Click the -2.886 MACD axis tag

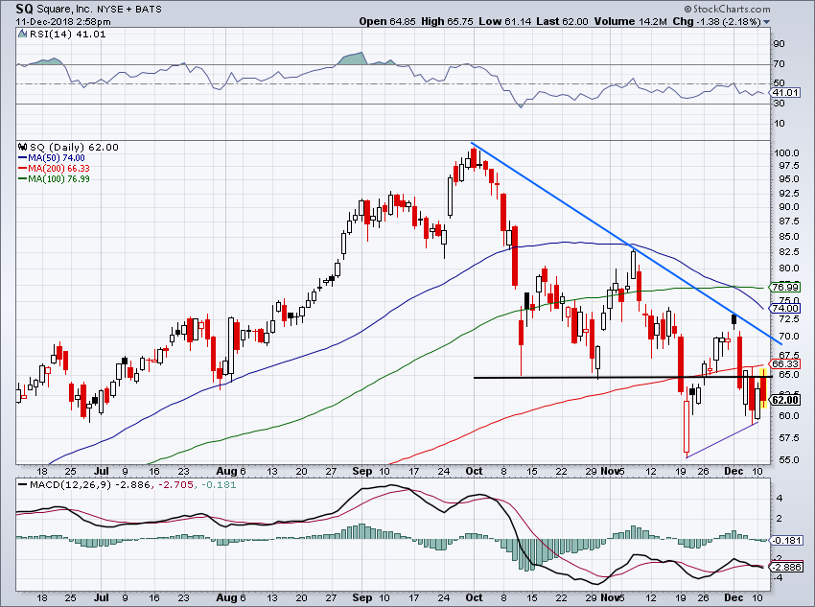[787, 567]
